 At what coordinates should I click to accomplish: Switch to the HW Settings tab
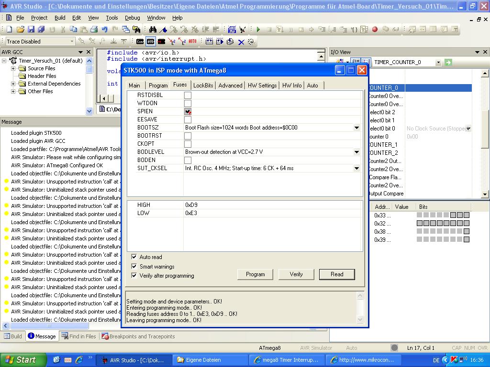point(262,86)
